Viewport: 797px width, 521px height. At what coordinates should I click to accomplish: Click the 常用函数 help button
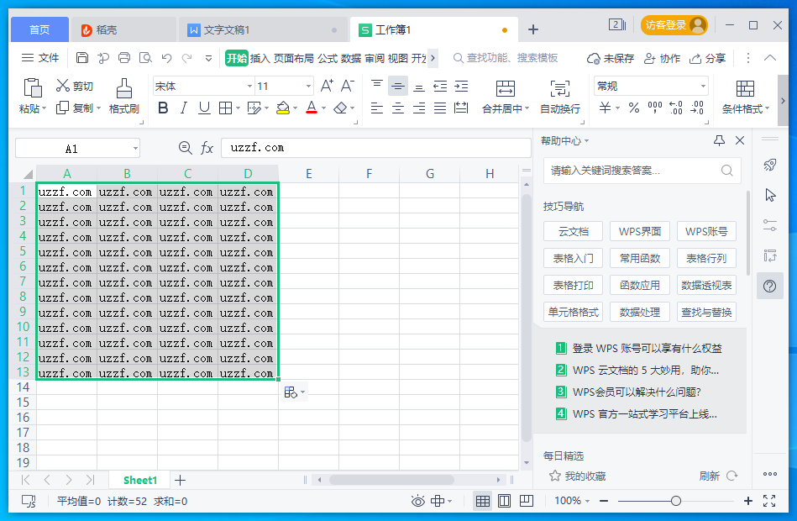[x=639, y=258]
